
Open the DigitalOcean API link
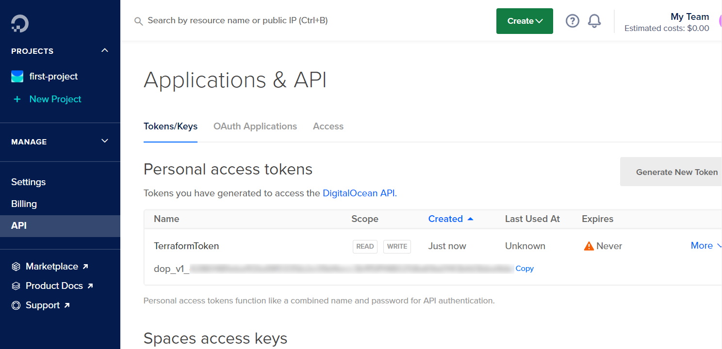(359, 193)
